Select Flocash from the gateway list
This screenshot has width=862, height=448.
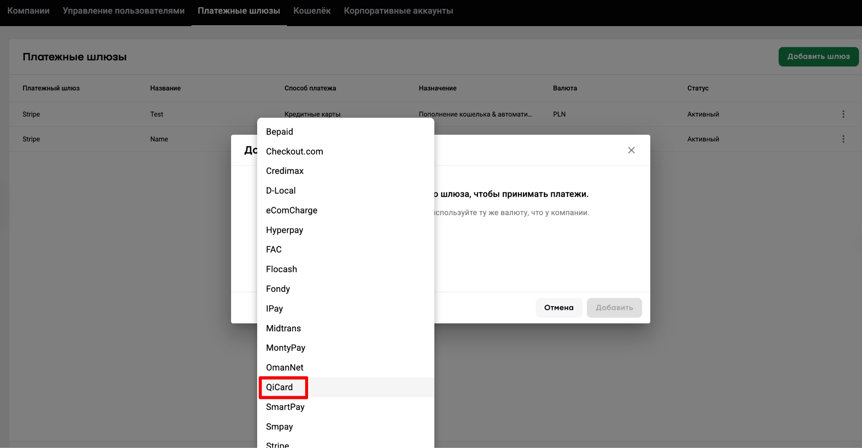[346, 269]
